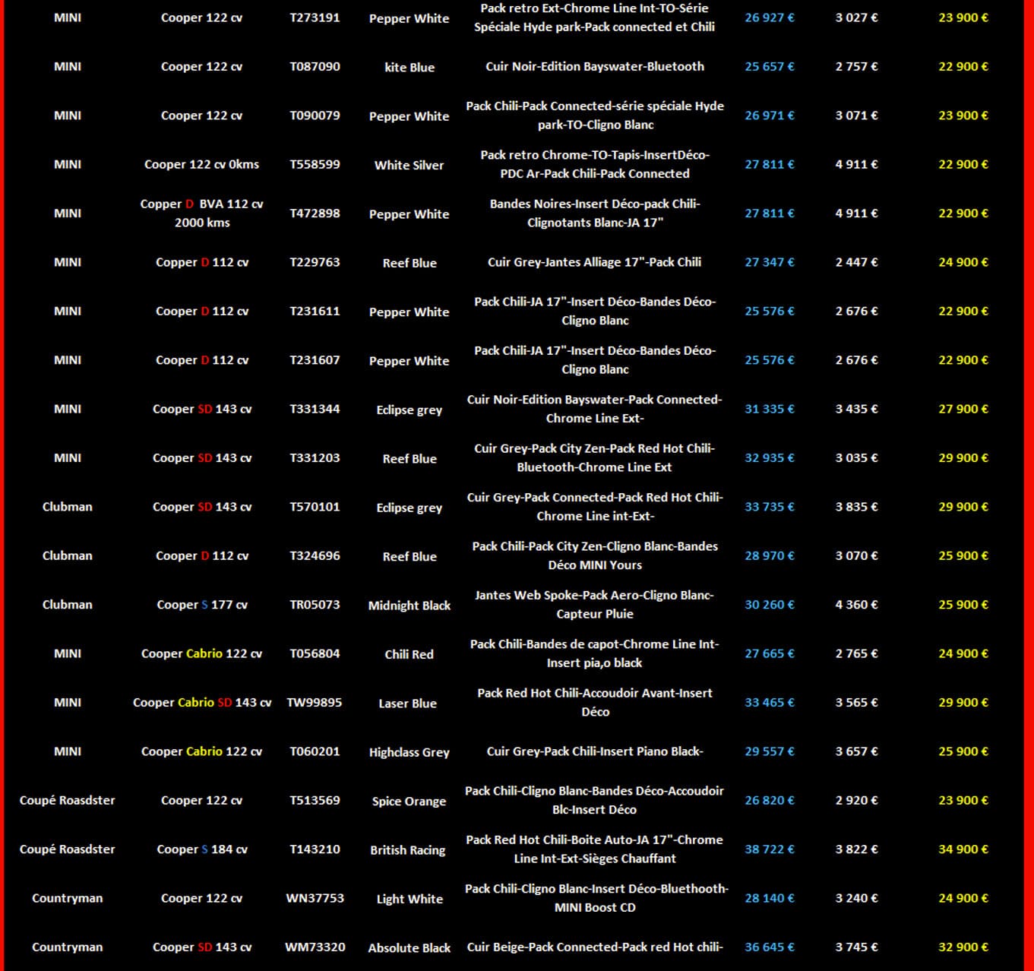Click White Silver color cell

(x=409, y=165)
